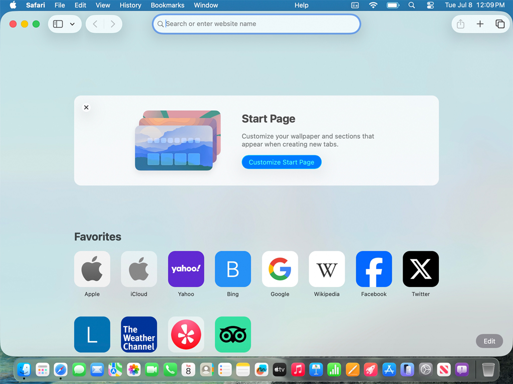Open the Help menu
This screenshot has width=513, height=384.
tap(301, 5)
